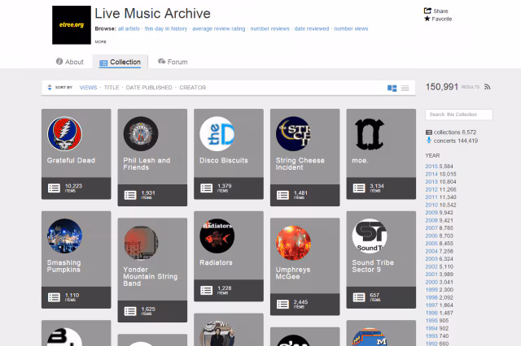
Task: Click Sound Tribe Sector 9 657 items
Action: click(374, 297)
